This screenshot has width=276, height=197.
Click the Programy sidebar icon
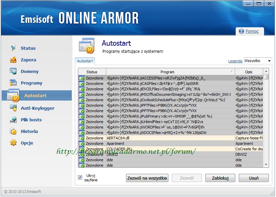(x=13, y=83)
